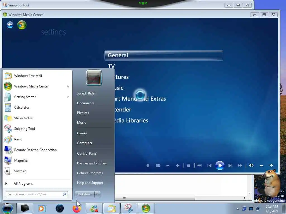286x214 pixels.
Task: Open Remote Desktop Connection
Action: coord(38,150)
